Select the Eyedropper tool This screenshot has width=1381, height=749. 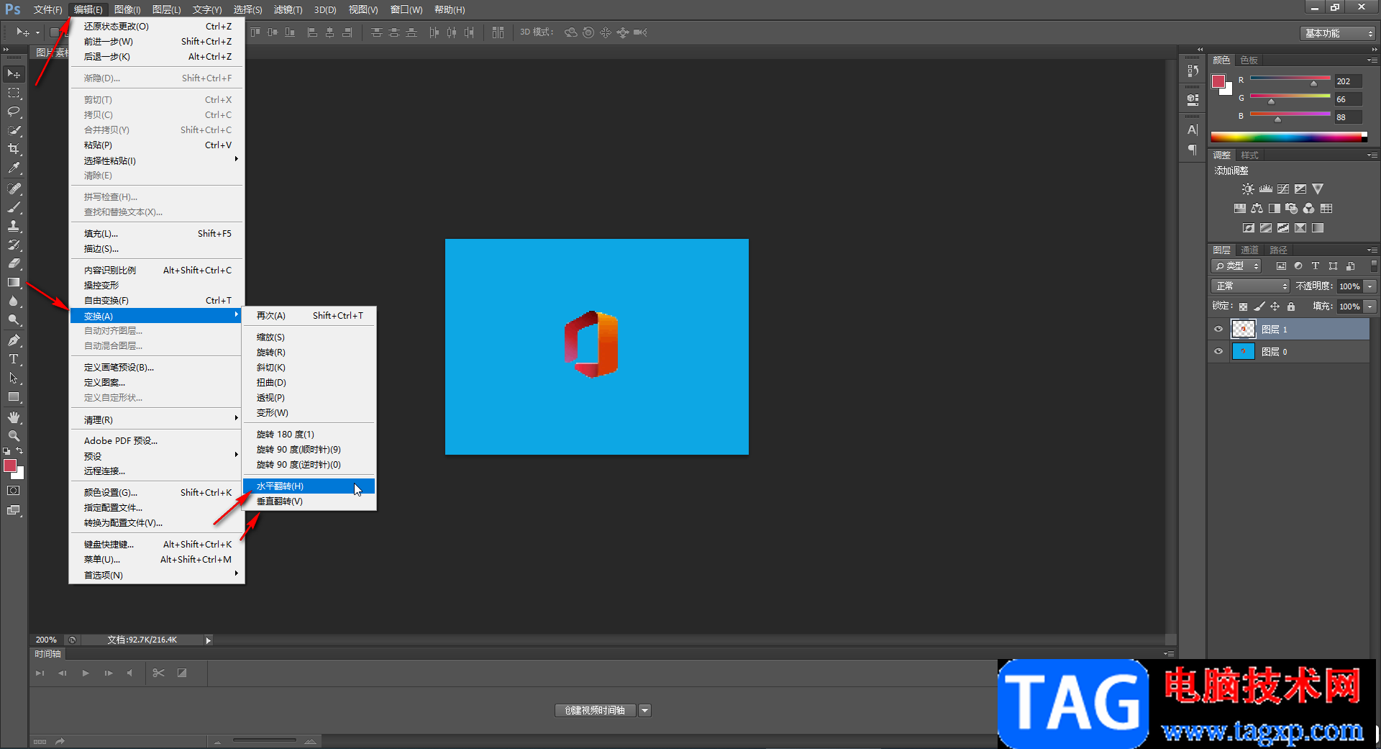point(14,168)
